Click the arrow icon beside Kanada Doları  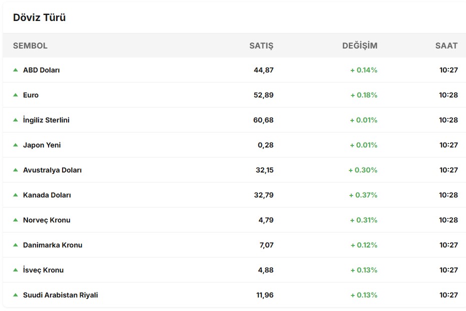16,195
